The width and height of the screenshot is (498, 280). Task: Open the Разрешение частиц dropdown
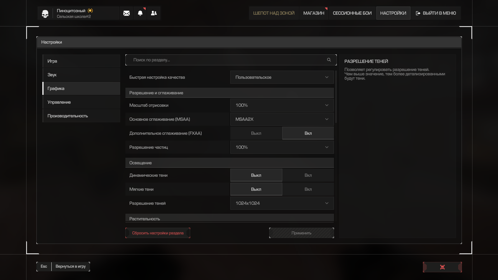pyautogui.click(x=282, y=147)
